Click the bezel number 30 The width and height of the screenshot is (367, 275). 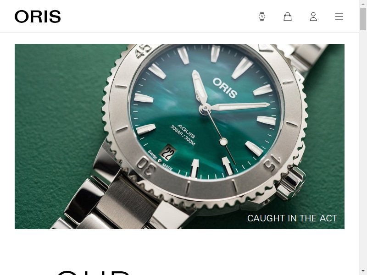146,166
